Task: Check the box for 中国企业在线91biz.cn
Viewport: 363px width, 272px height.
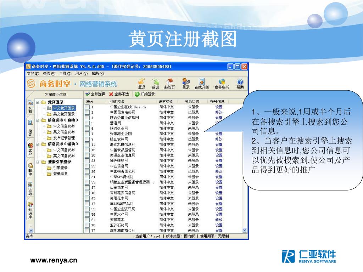Action: click(x=87, y=107)
